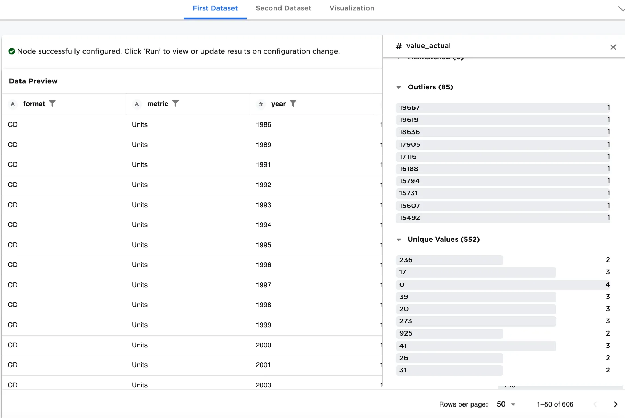Image resolution: width=625 pixels, height=418 pixels.
Task: Close the value_actual details panel
Action: [613, 47]
